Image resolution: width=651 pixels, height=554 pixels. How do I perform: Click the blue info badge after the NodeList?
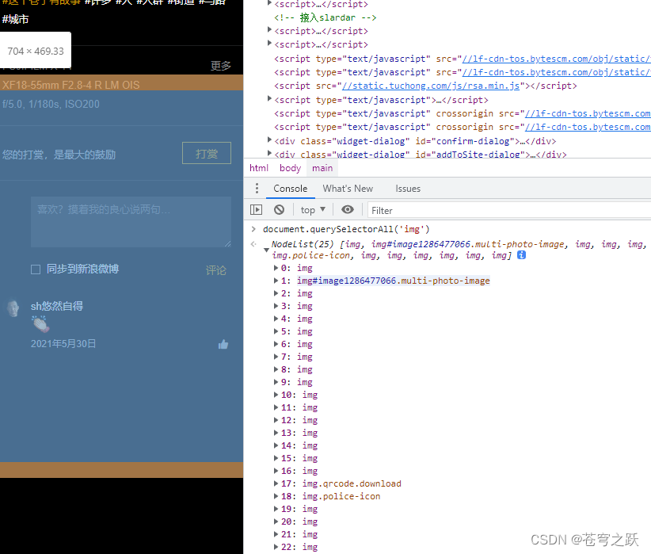tap(521, 255)
